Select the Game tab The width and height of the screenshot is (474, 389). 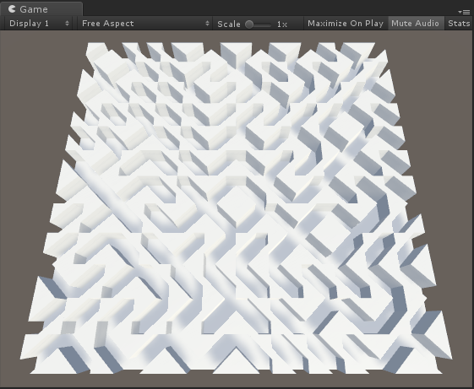coord(41,8)
